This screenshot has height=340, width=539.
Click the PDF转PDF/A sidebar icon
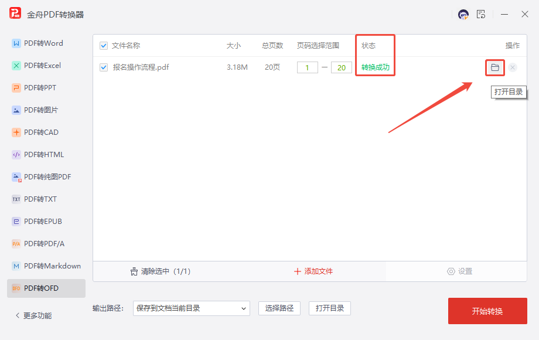[16, 244]
